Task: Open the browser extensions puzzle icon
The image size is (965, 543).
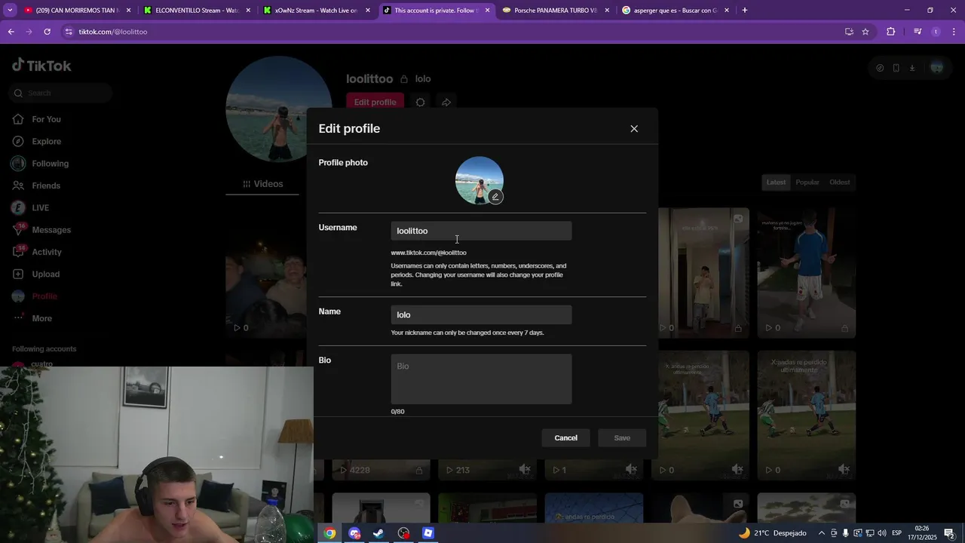Action: click(890, 32)
